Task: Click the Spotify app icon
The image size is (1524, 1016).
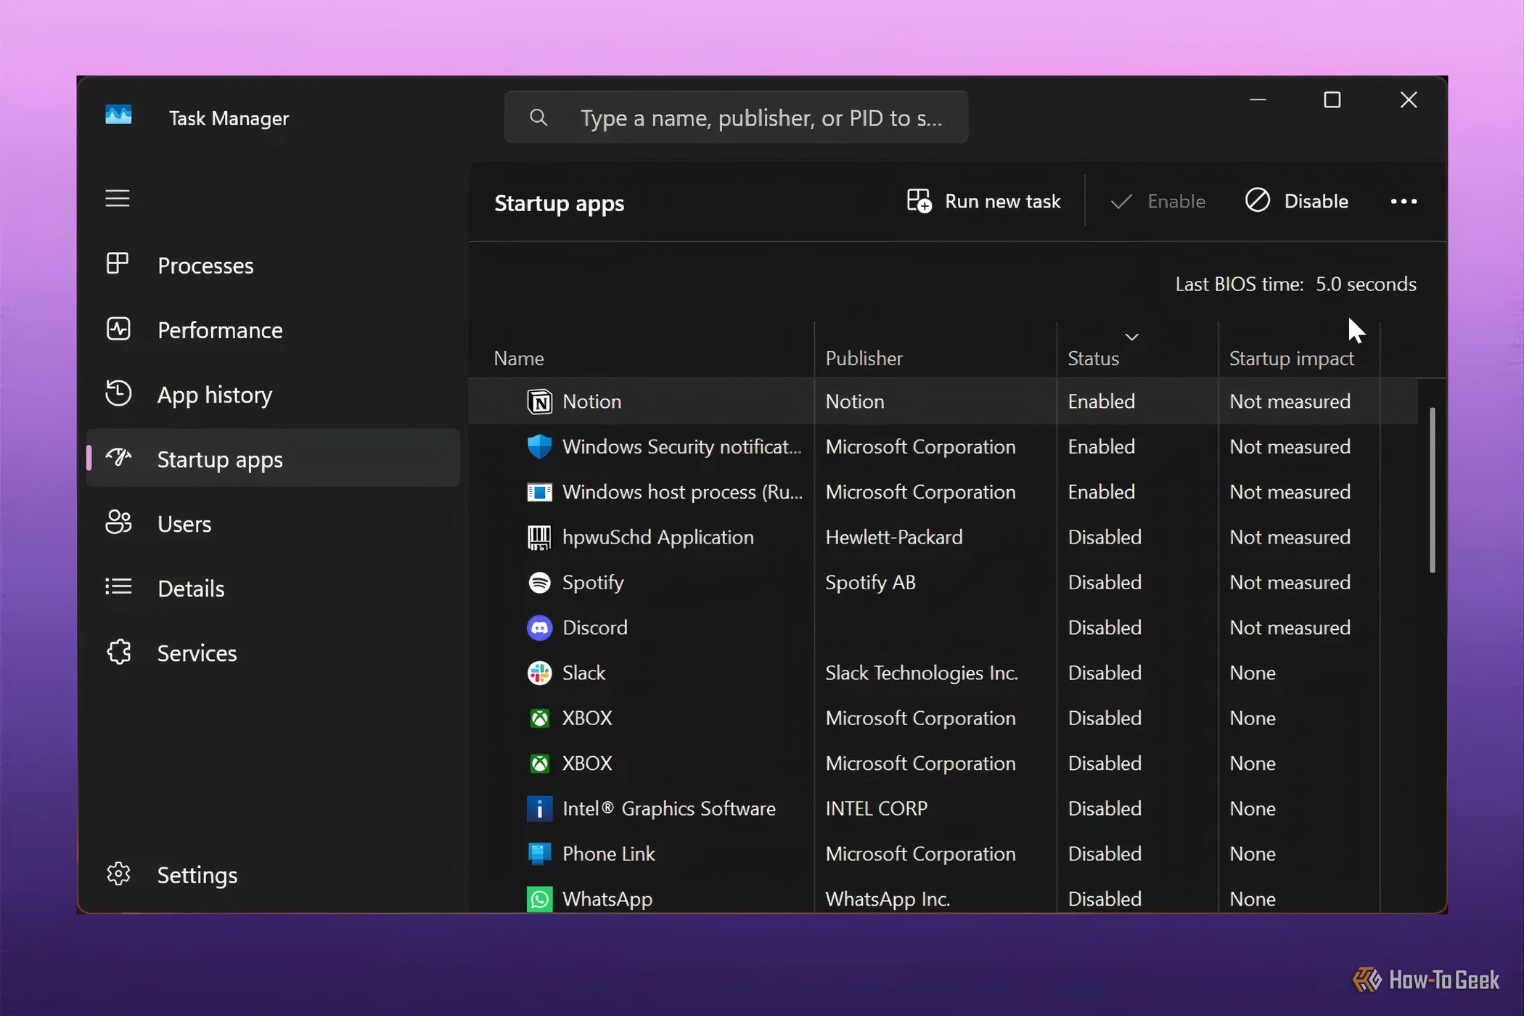Action: pyautogui.click(x=539, y=582)
